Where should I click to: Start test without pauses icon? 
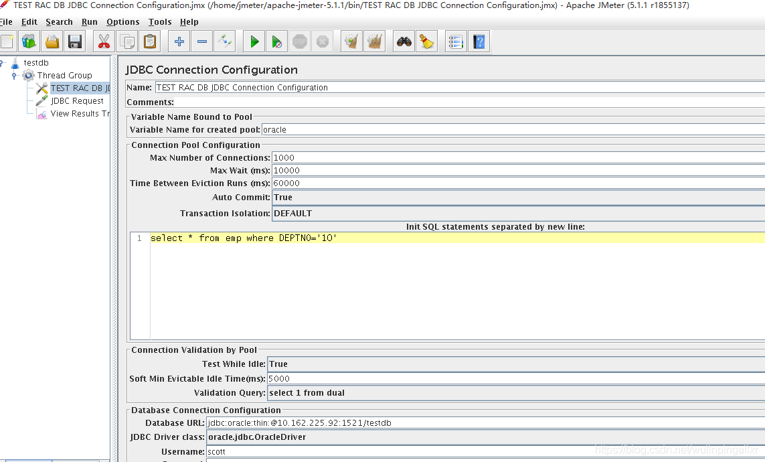pos(276,42)
